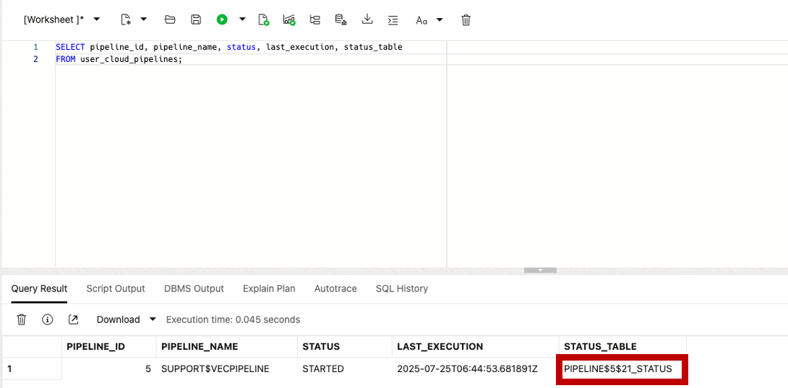Click the query info icon

[x=48, y=319]
